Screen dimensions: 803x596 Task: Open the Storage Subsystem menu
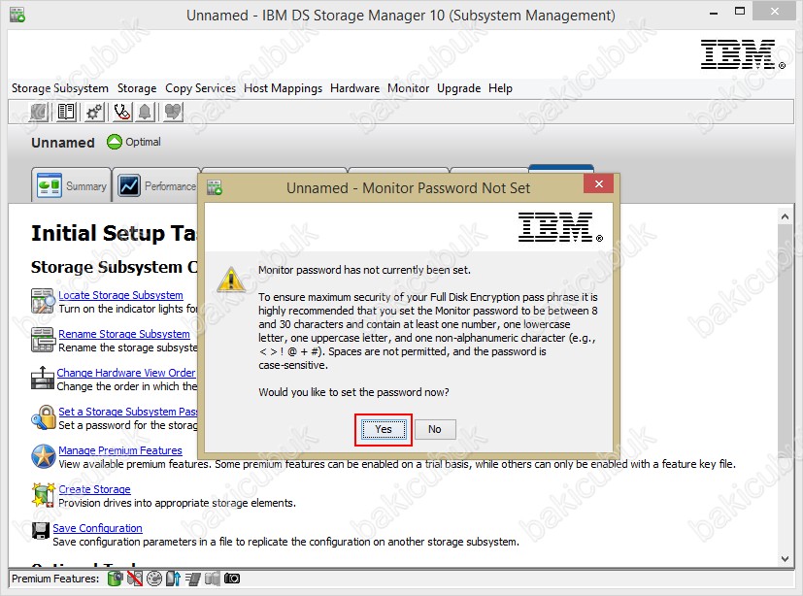[60, 88]
